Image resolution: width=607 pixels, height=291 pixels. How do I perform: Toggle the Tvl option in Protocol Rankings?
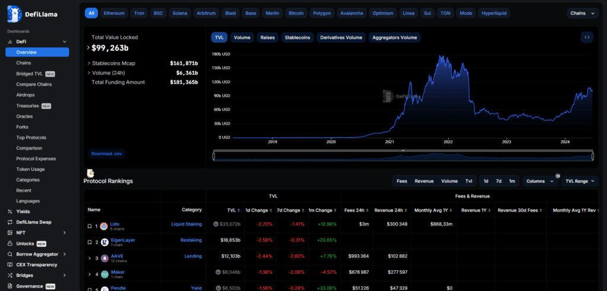(x=469, y=181)
